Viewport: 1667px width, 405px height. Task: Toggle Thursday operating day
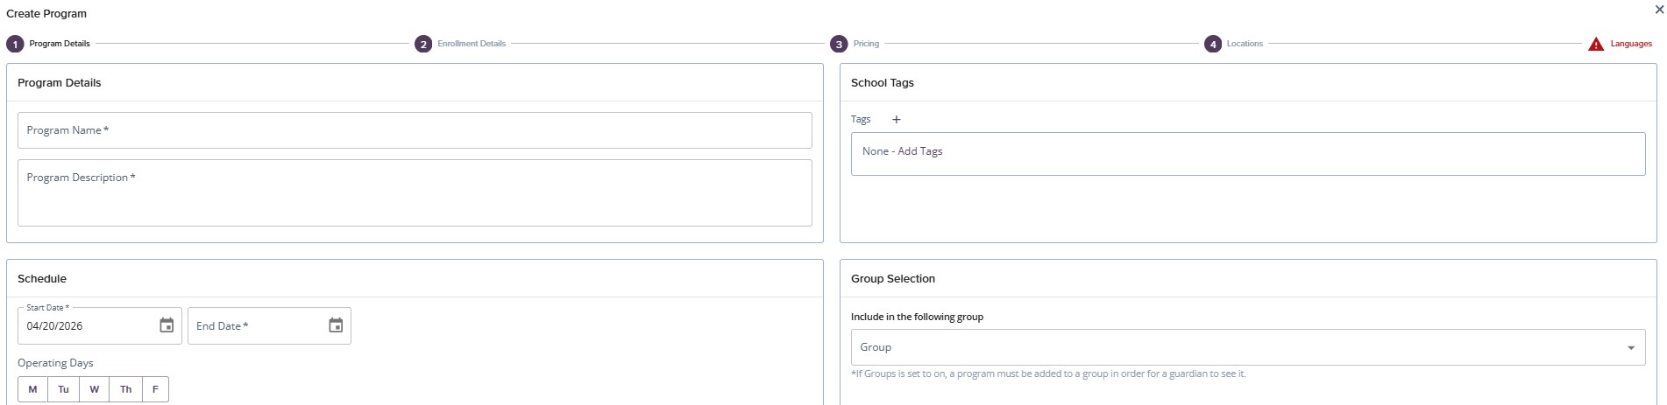(x=125, y=389)
